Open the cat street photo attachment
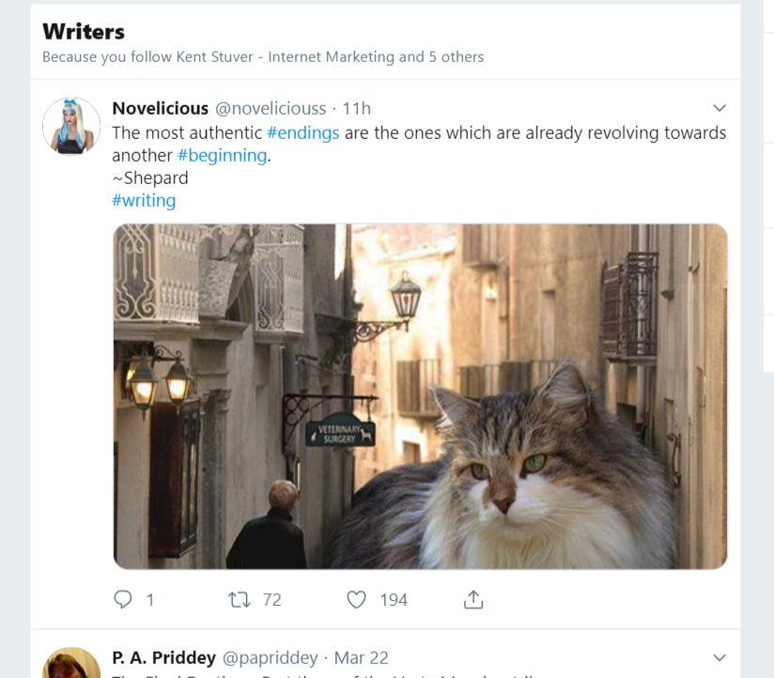 (421, 395)
